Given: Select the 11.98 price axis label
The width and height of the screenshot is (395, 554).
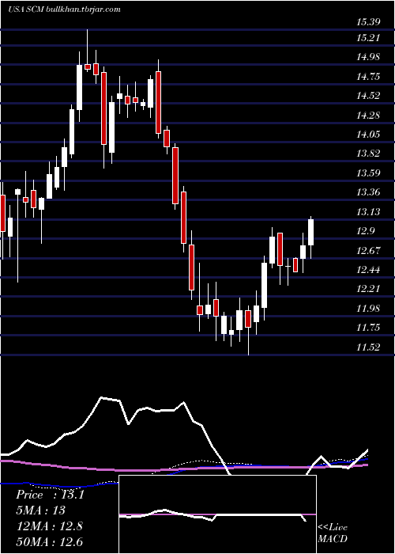Looking at the screenshot, I should coord(368,309).
